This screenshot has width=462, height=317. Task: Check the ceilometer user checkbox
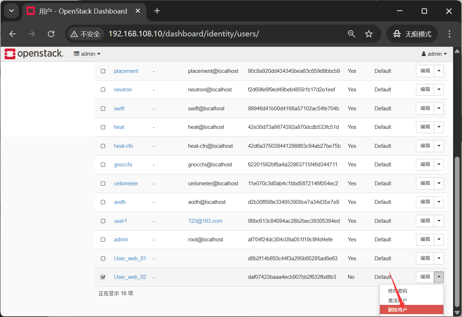(103, 183)
